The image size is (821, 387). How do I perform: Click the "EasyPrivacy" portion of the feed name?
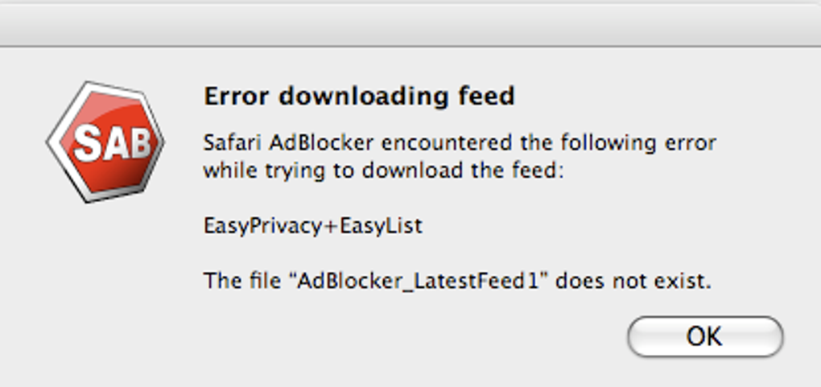262,226
